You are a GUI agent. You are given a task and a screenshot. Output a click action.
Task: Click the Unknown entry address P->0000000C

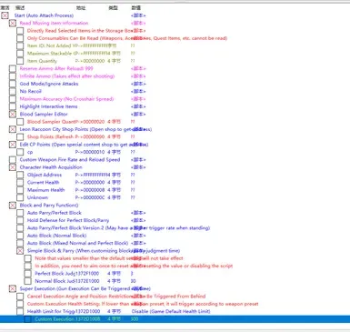(90, 197)
